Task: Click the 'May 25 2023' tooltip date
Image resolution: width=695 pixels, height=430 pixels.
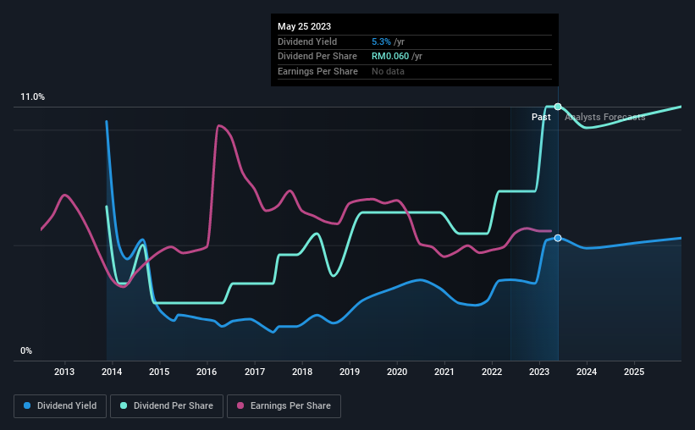Action: point(304,26)
